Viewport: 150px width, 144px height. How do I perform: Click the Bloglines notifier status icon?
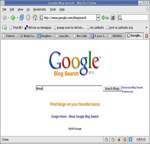click(x=130, y=140)
